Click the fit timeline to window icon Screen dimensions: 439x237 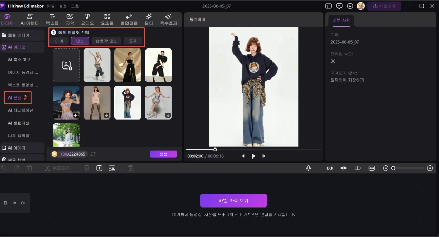(x=372, y=168)
